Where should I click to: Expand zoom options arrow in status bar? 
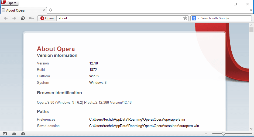pyautogui.click(x=206, y=134)
